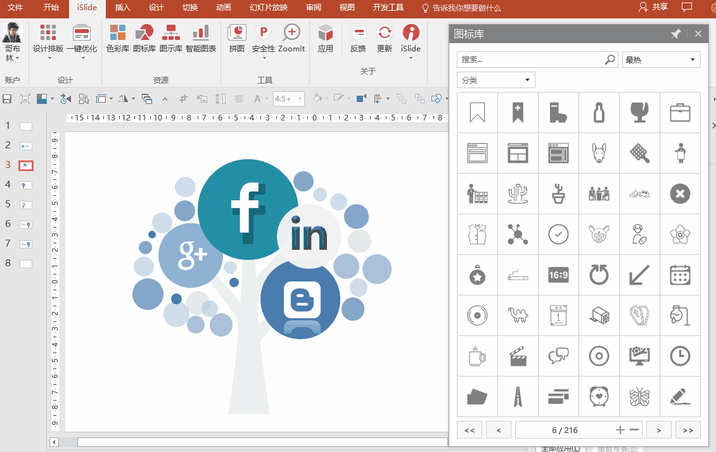Viewport: 716px width, 452px height.
Task: Jump to the last icon page (>>)
Action: pos(688,430)
